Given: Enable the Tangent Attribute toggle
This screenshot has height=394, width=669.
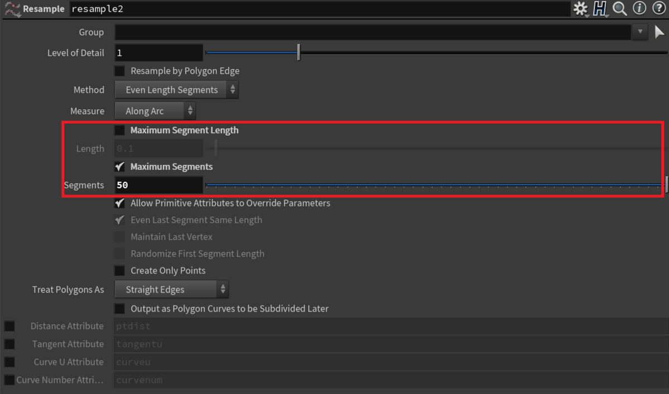Looking at the screenshot, I should pyautogui.click(x=9, y=344).
